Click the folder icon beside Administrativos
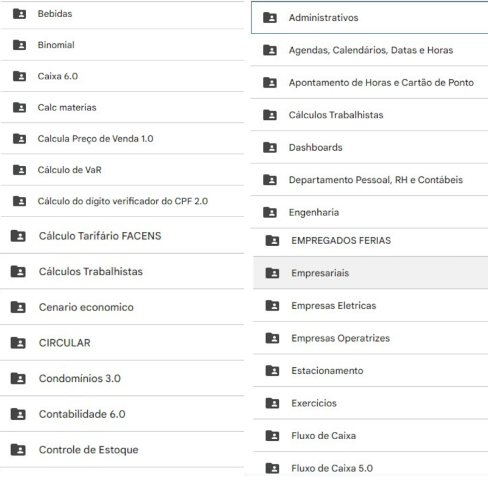The width and height of the screenshot is (488, 488). pyautogui.click(x=270, y=18)
